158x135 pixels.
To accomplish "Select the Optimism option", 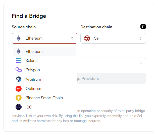I will [x=34, y=88].
